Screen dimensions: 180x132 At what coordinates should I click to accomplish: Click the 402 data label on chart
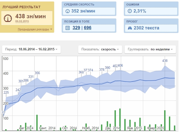[x=115, y=66]
